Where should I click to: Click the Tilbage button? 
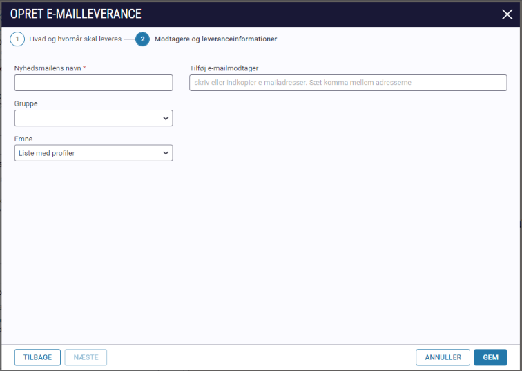click(x=37, y=357)
